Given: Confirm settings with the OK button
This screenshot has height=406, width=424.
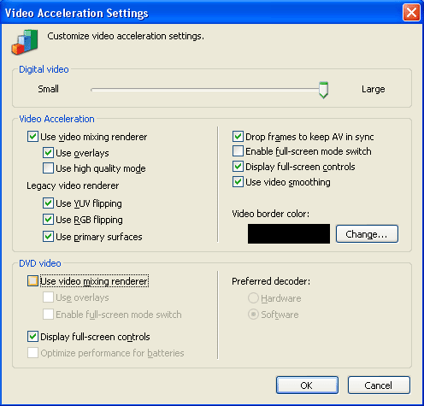Looking at the screenshot, I should (x=307, y=385).
